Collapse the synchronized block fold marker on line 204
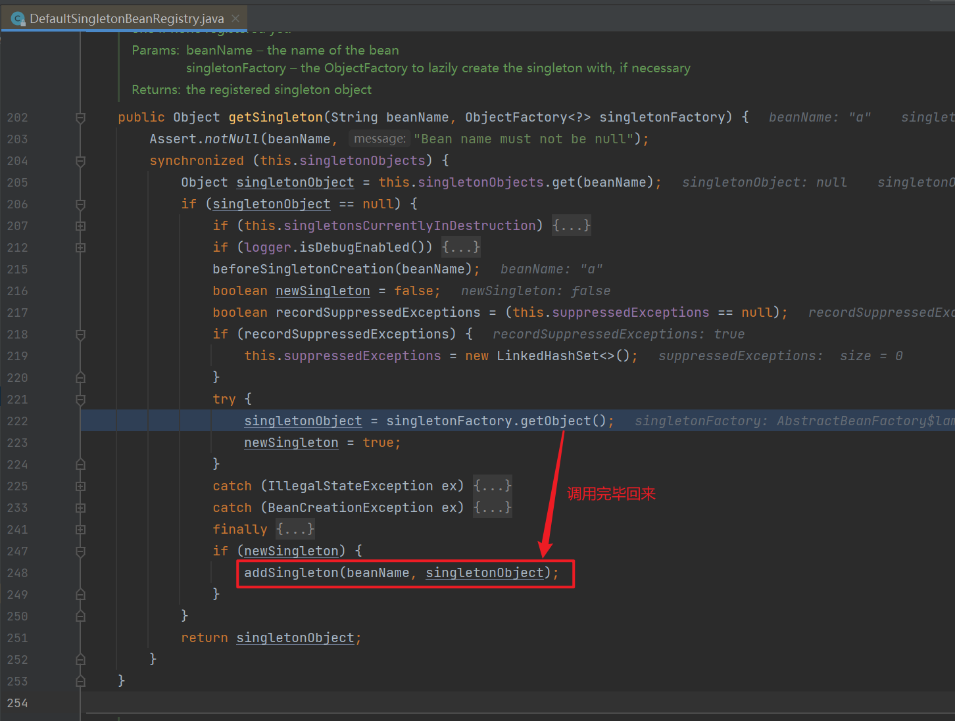This screenshot has height=721, width=955. (x=80, y=161)
